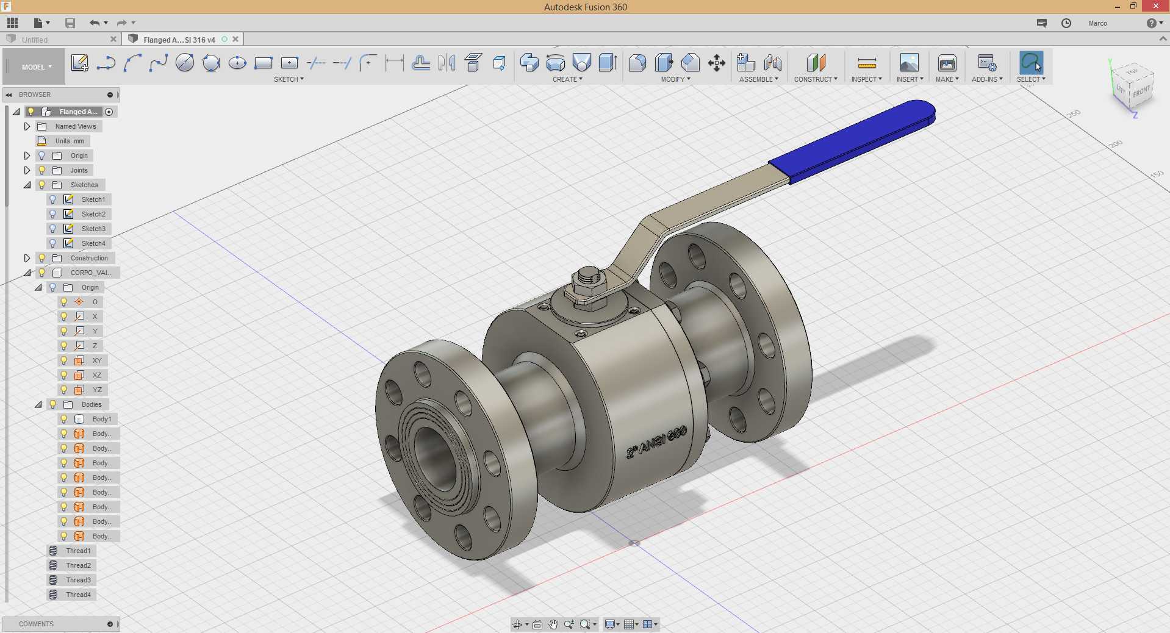1170x633 pixels.
Task: Open the job status clock icon
Action: 1066,23
